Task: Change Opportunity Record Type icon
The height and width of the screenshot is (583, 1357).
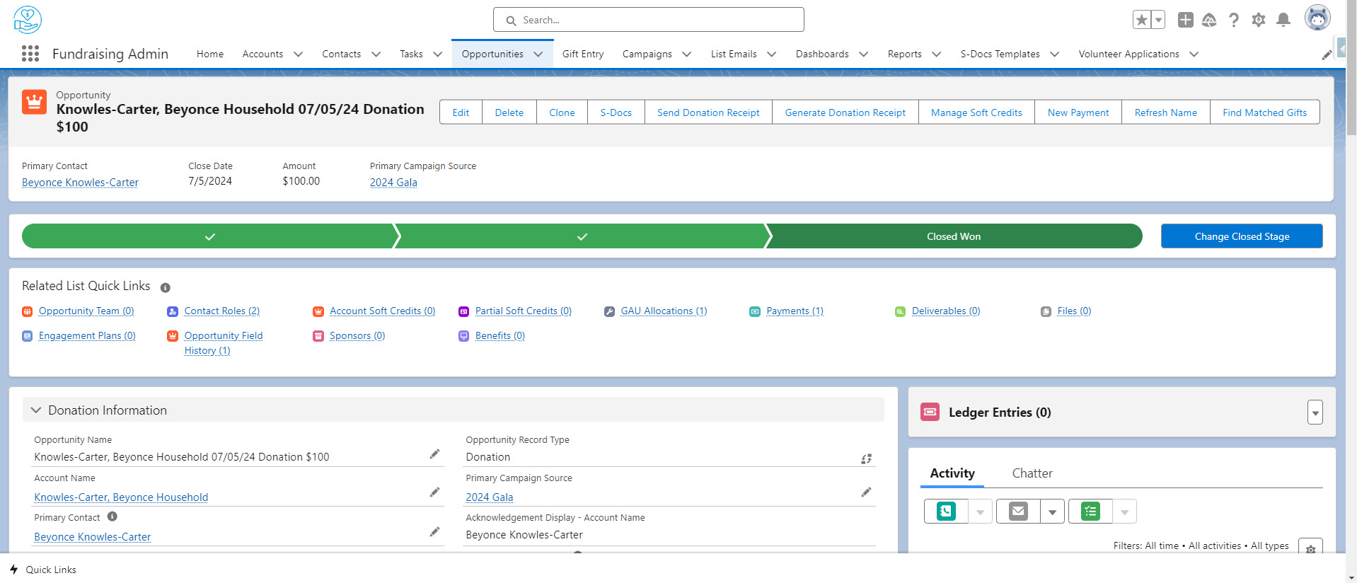Action: click(x=866, y=458)
